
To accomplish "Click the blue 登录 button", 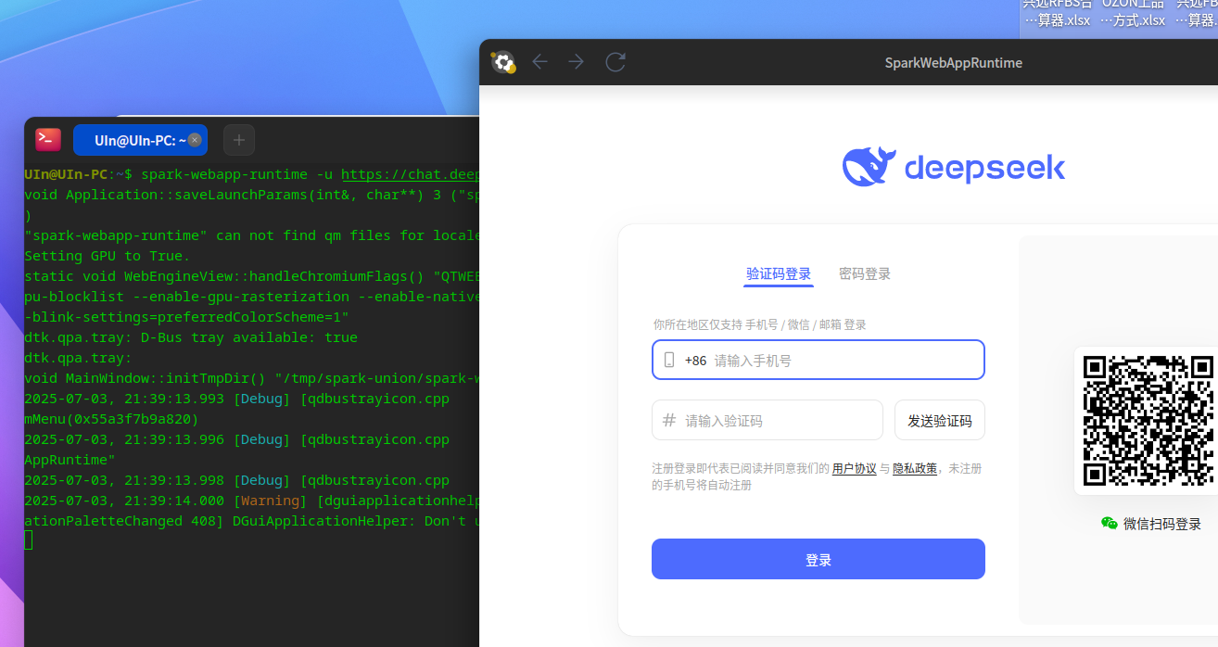I will tap(818, 560).
